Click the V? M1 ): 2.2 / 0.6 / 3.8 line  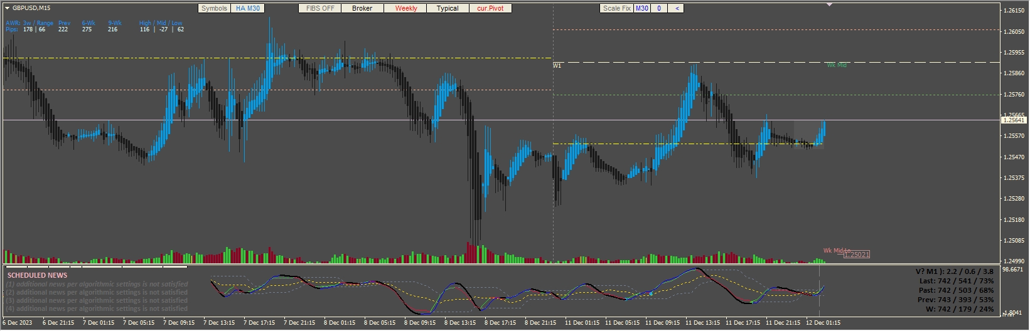tap(954, 271)
